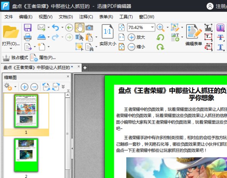Expand more thumbnail toolbar options chevron
Image resolution: width=227 pixels, height=178 pixels.
(63, 87)
